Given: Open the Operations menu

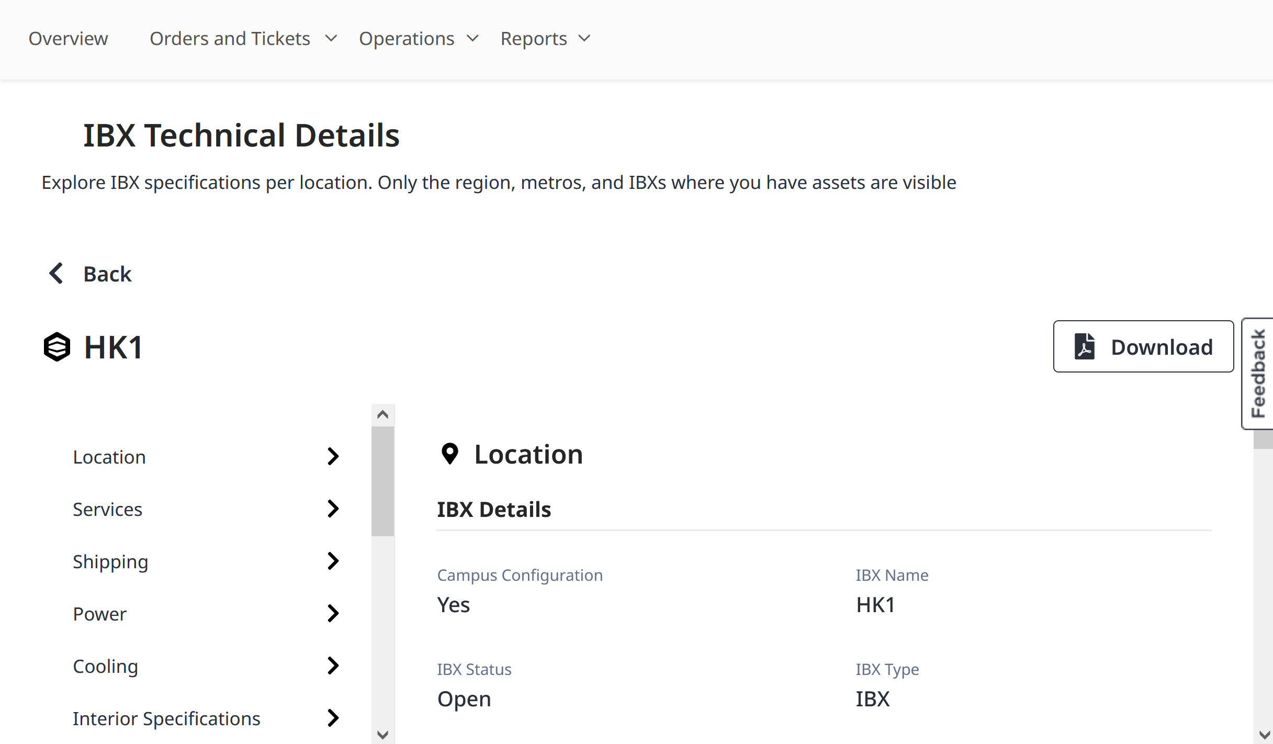Looking at the screenshot, I should point(407,39).
